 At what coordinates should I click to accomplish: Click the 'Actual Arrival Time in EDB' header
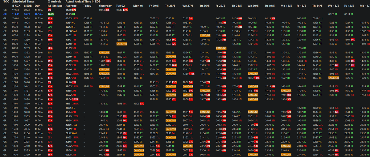point(83,2)
